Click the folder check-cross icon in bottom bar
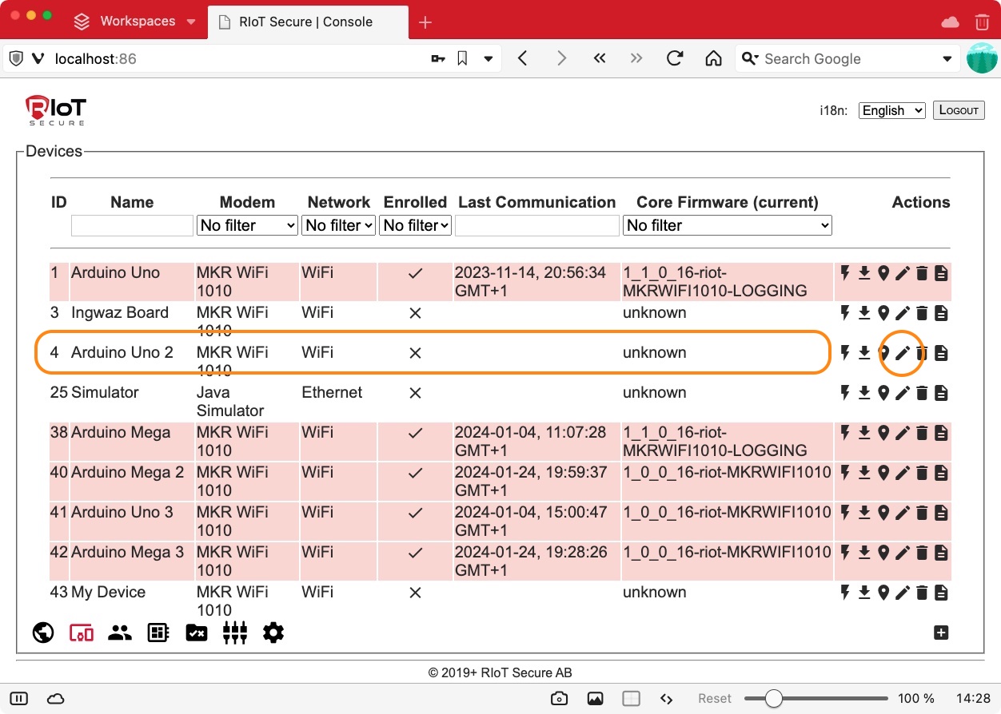1001x714 pixels. click(x=197, y=633)
